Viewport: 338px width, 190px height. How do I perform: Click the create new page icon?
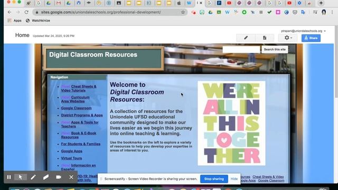[265, 38]
